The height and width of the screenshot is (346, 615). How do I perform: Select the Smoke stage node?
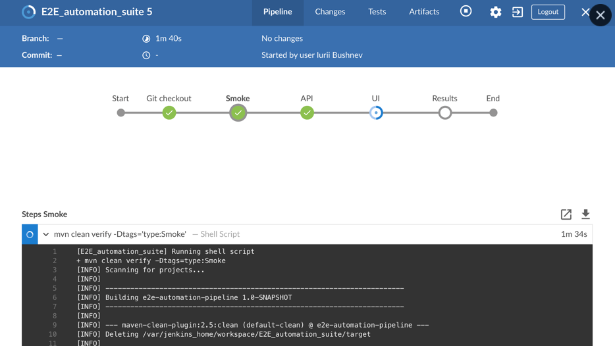click(238, 112)
